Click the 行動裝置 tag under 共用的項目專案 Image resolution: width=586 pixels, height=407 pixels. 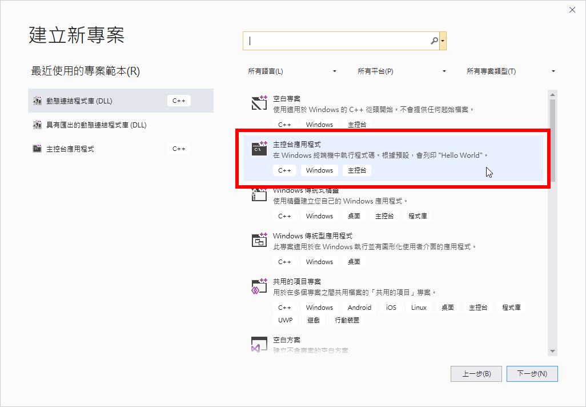(347, 320)
